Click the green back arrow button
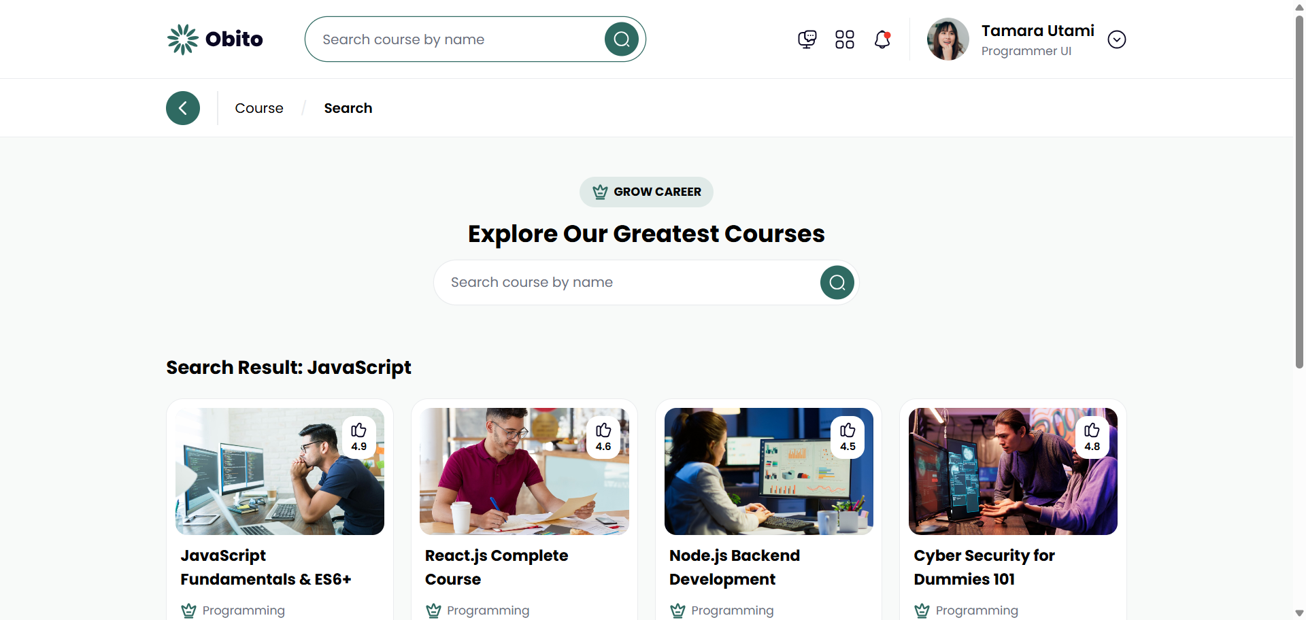The width and height of the screenshot is (1306, 620). (183, 108)
